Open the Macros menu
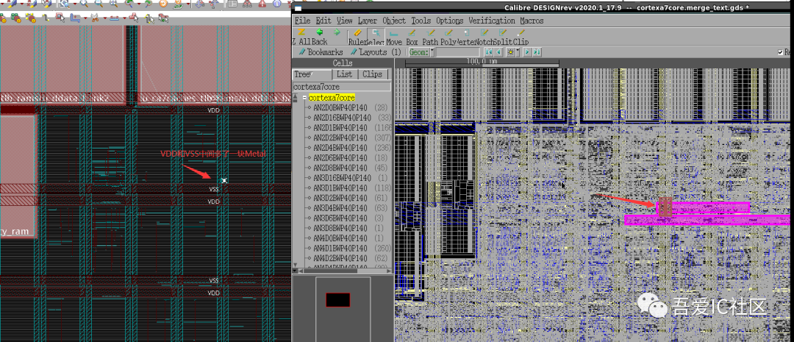 (x=532, y=21)
